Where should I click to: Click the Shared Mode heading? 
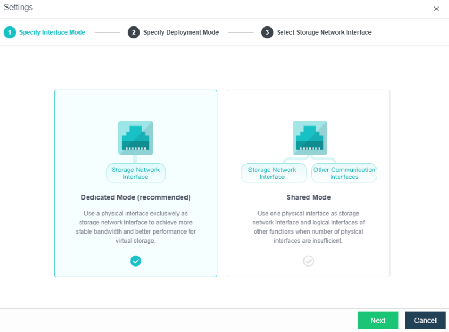tap(308, 197)
